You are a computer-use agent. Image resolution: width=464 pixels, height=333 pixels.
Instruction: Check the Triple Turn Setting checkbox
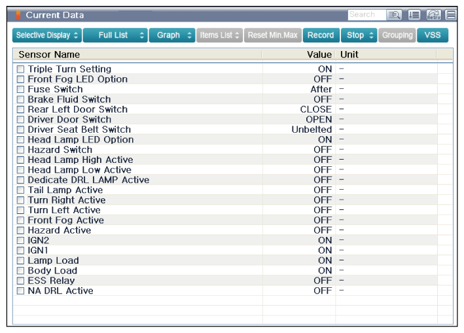tap(20, 69)
